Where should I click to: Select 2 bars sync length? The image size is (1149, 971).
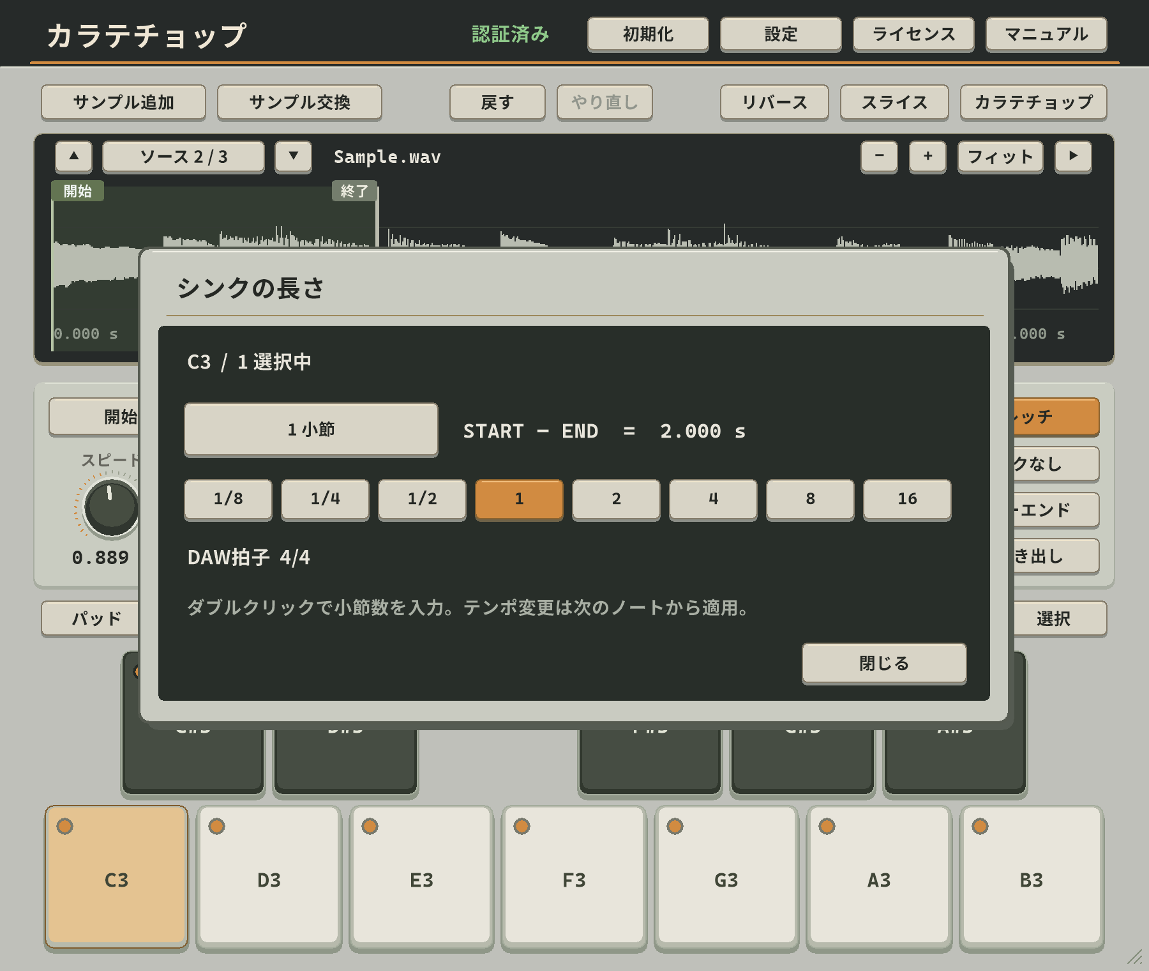(617, 499)
